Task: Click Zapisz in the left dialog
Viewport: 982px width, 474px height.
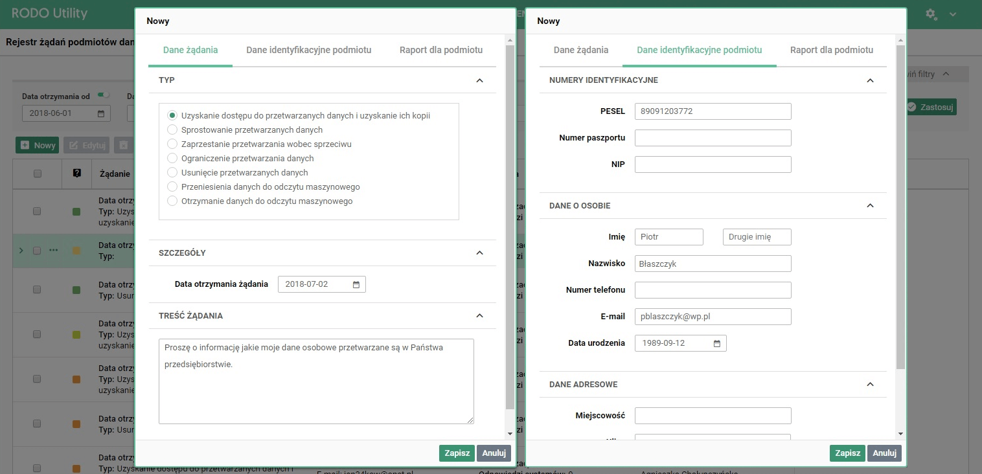Action: coord(457,453)
